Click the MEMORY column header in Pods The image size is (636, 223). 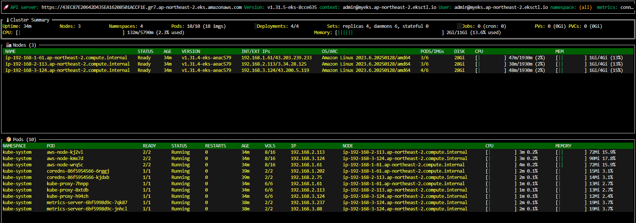(563, 146)
